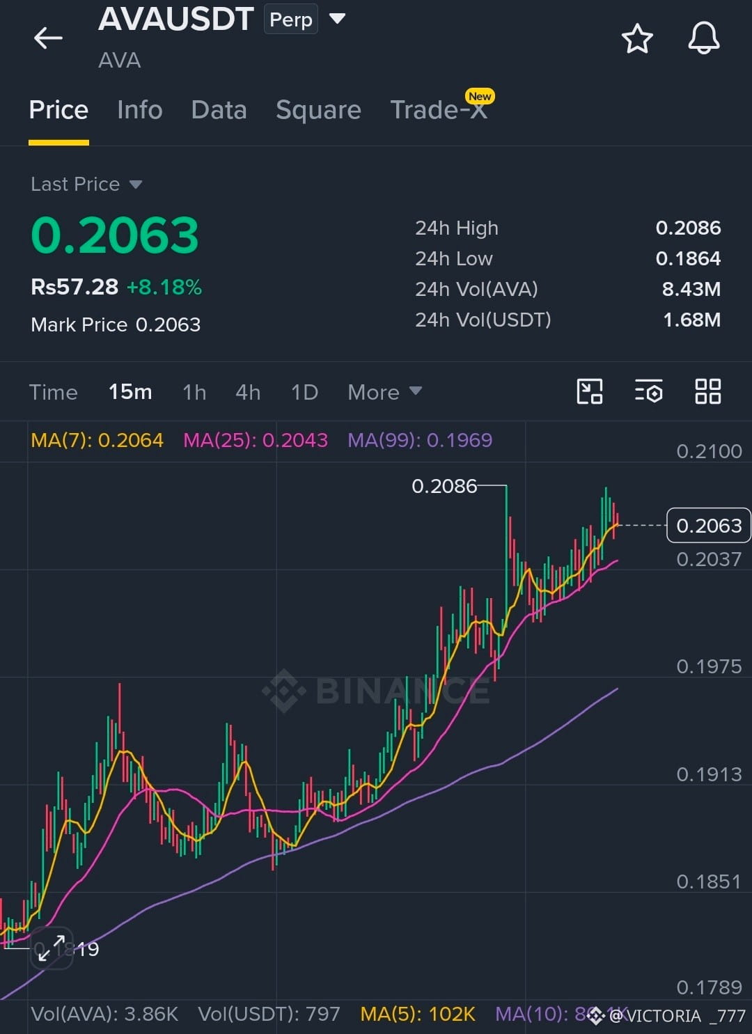
Task: Open price alerts bell icon
Action: click(704, 38)
